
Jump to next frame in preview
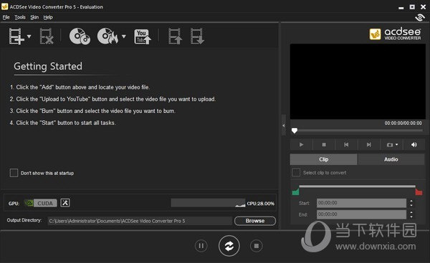coord(369,144)
